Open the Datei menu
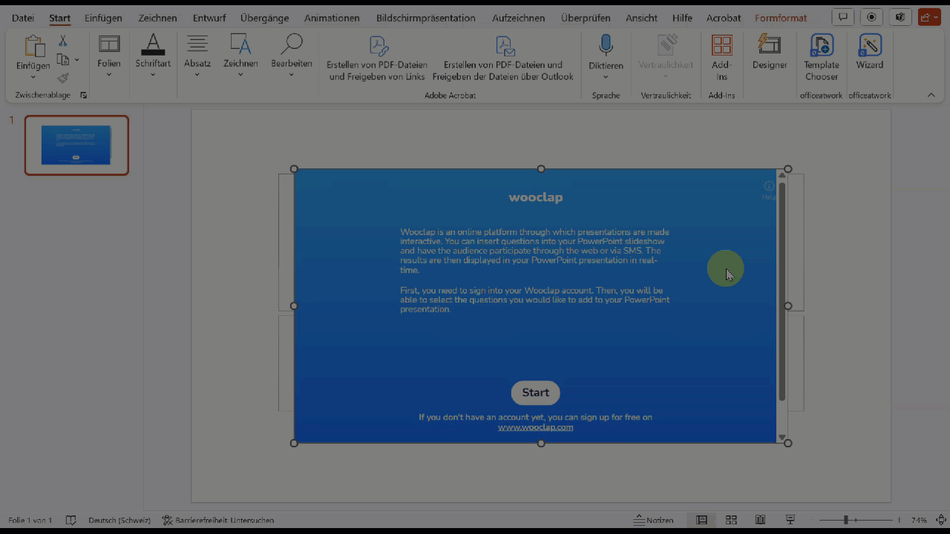 23,18
